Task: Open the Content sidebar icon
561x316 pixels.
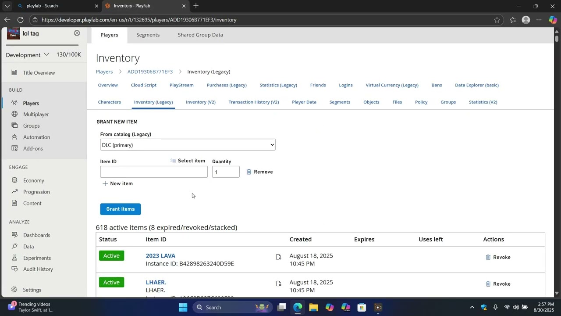Action: [x=14, y=203]
